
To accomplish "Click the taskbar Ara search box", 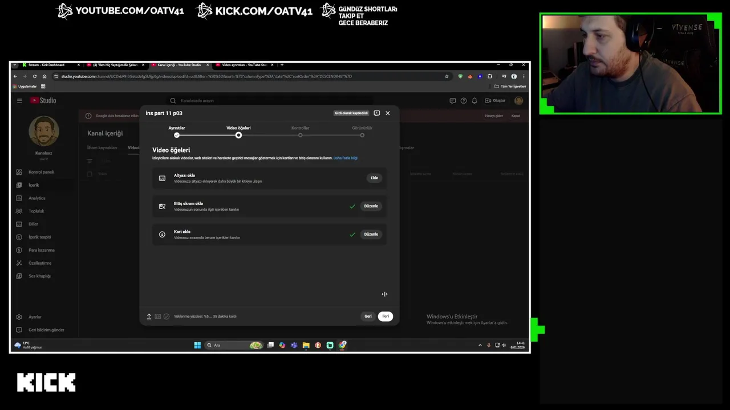I will (234, 345).
